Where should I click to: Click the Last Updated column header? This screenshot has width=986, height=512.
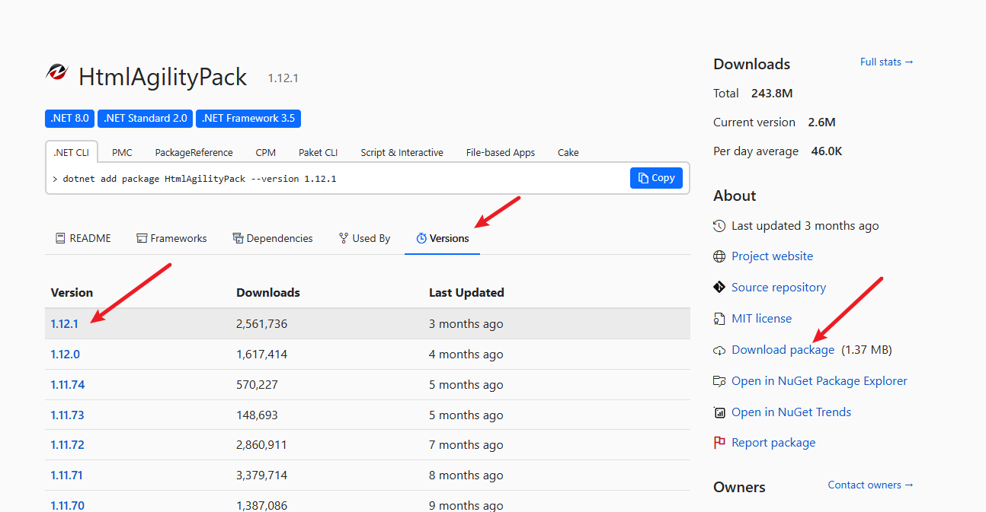(466, 293)
